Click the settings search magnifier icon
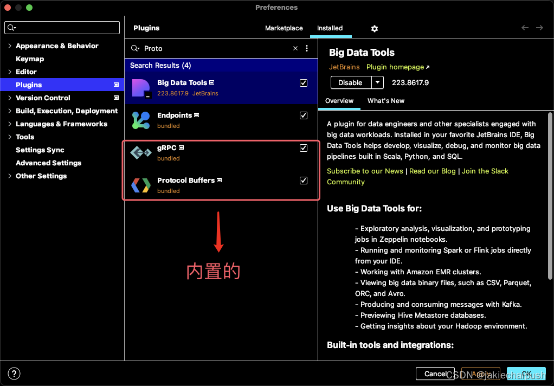The width and height of the screenshot is (554, 386). point(12,28)
